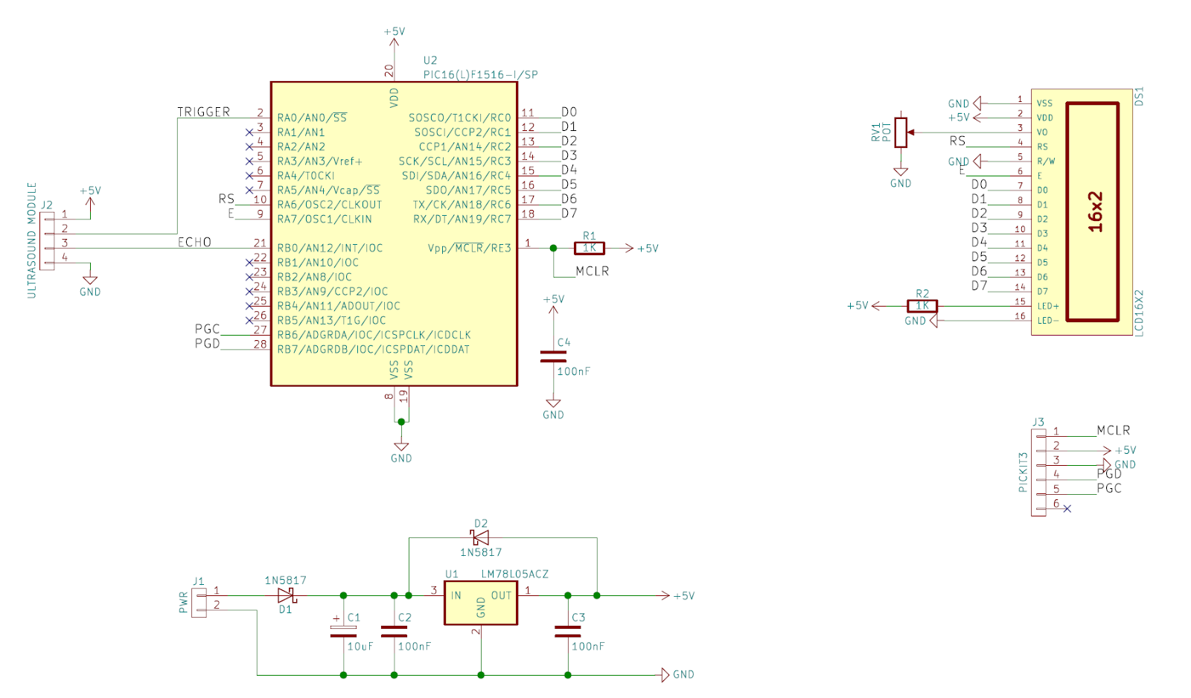
Task: Click the GND symbol beside LED- pin 16
Action: pyautogui.click(x=921, y=321)
